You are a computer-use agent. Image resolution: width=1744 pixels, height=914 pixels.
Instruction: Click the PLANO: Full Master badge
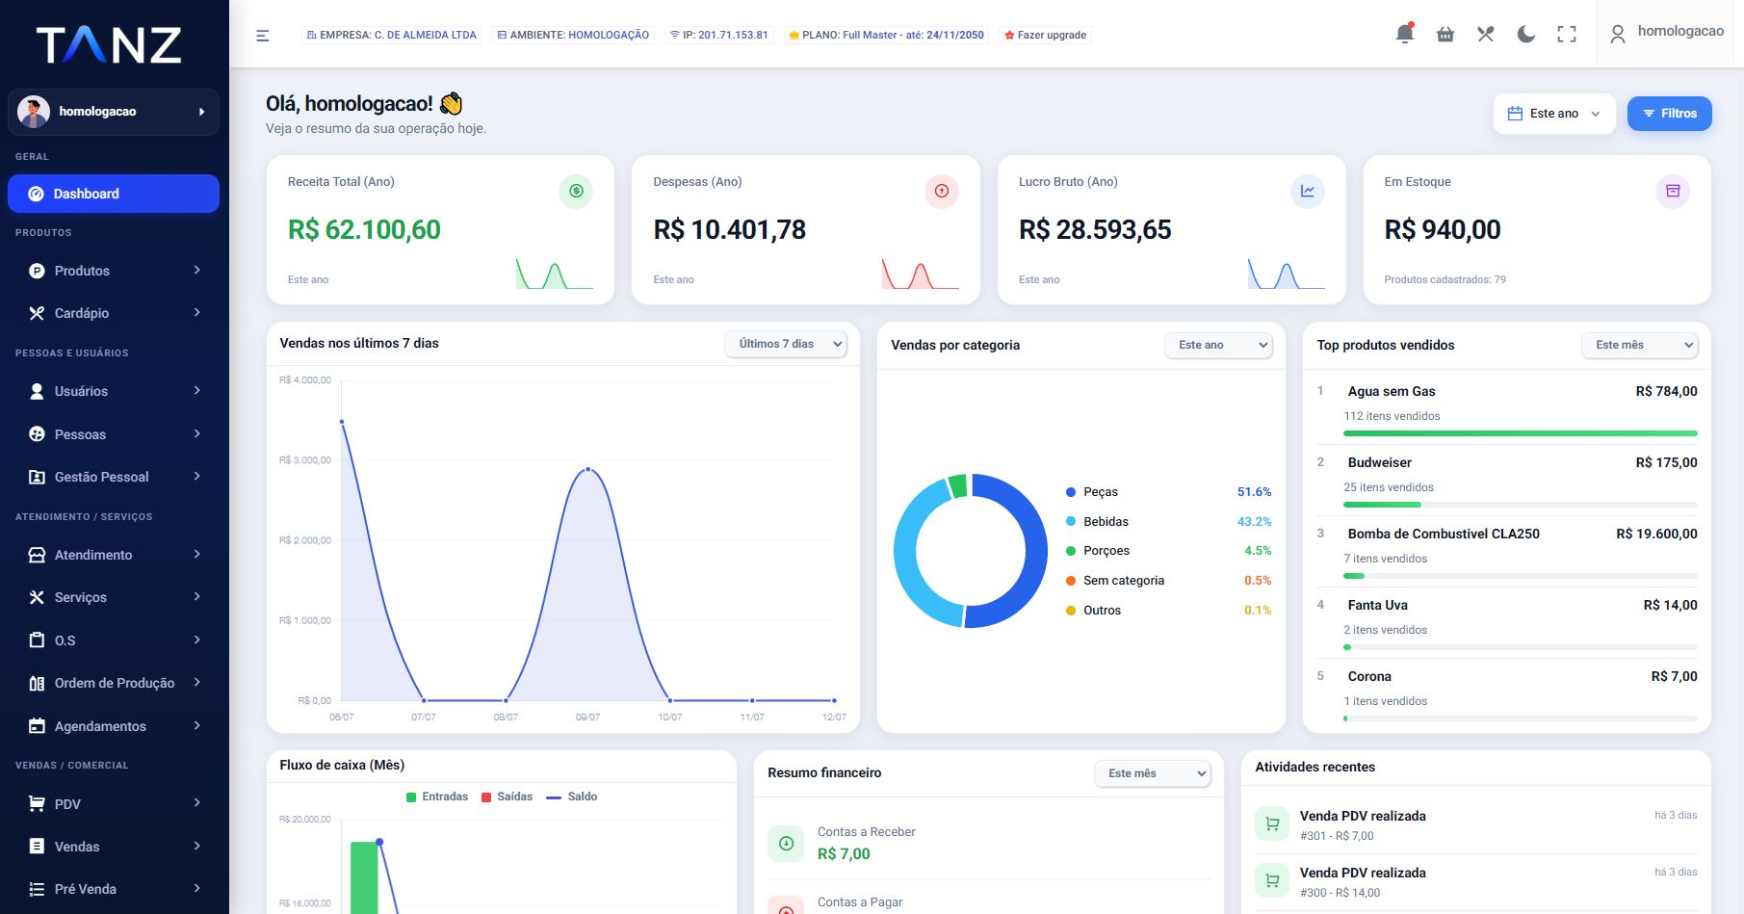click(x=886, y=35)
